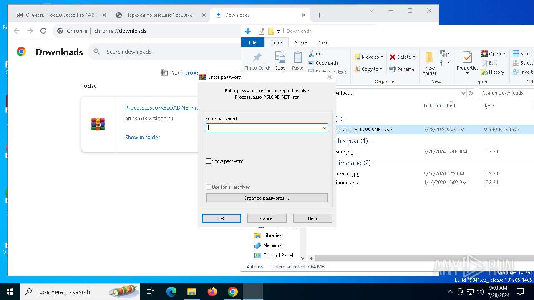The image size is (534, 300).
Task: Switch to the View ribbon tab
Action: point(324,42)
